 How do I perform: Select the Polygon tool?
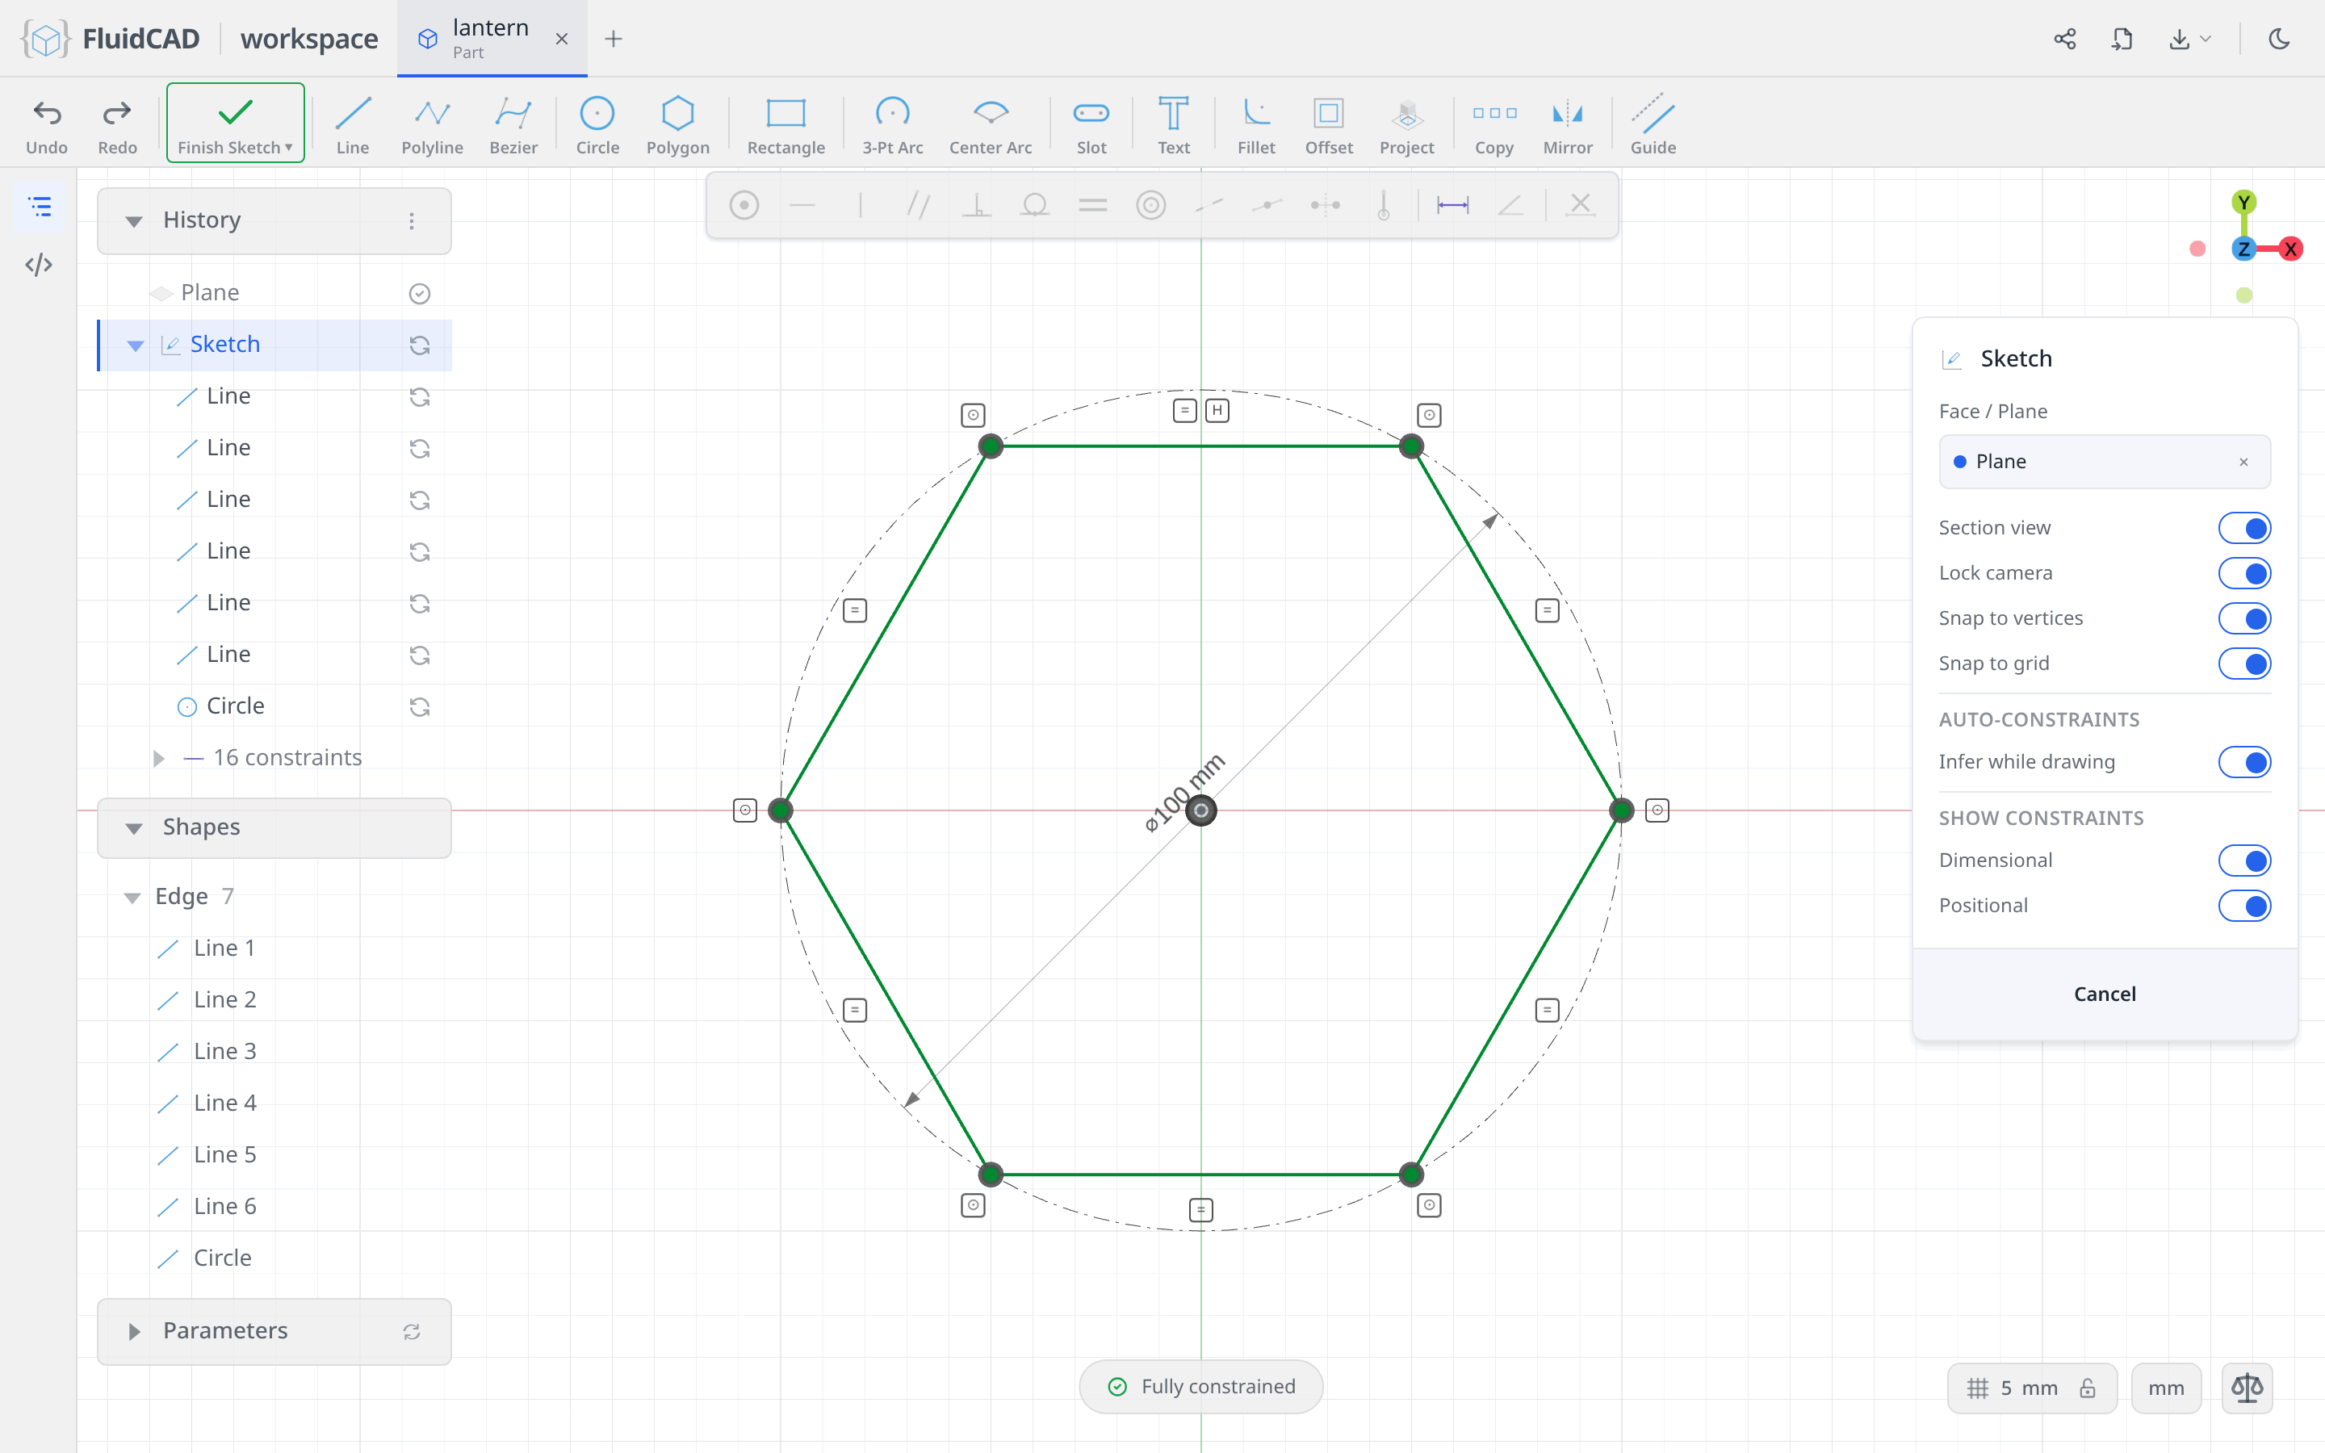[x=677, y=125]
